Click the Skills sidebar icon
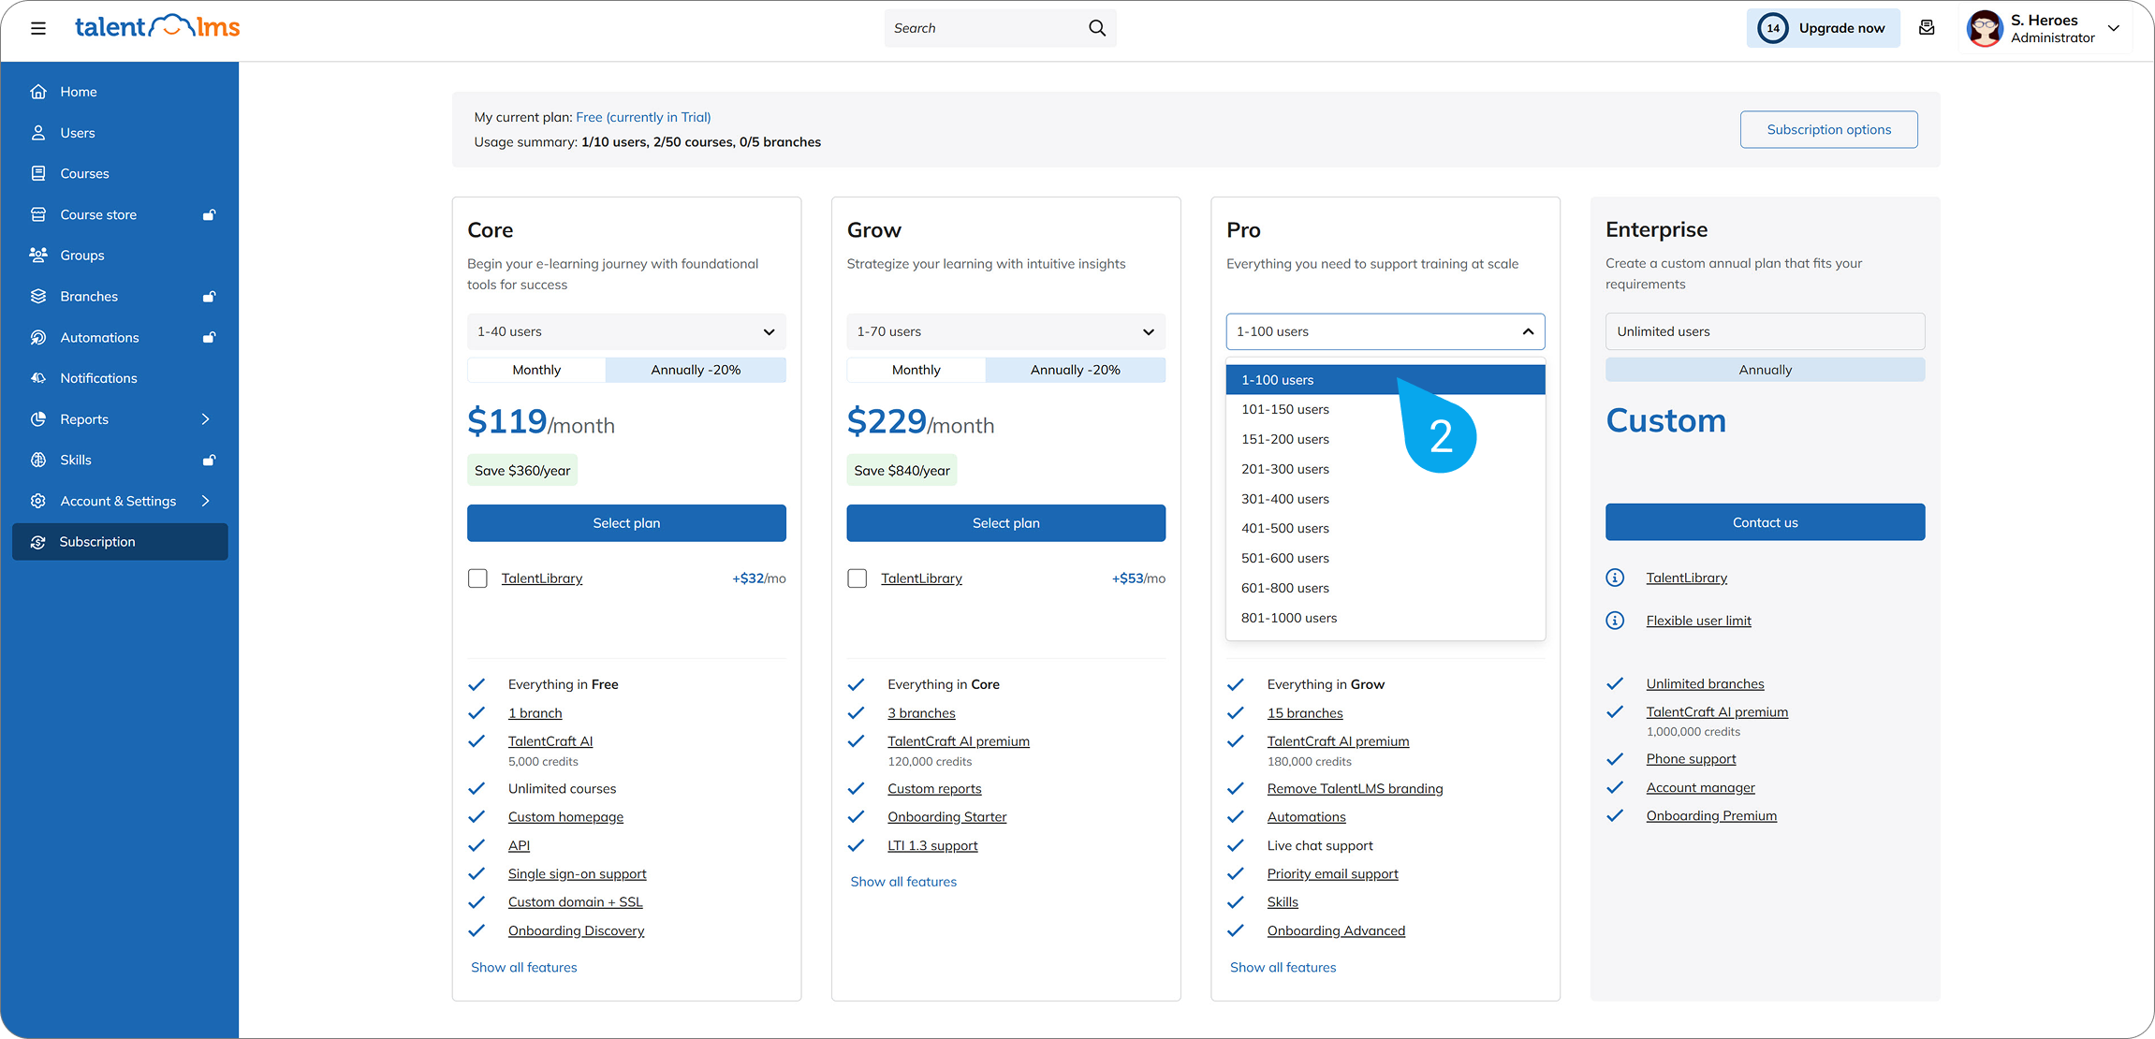The image size is (2155, 1039). click(x=38, y=460)
